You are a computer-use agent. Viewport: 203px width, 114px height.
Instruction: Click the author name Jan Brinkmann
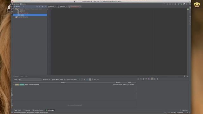(117, 85)
